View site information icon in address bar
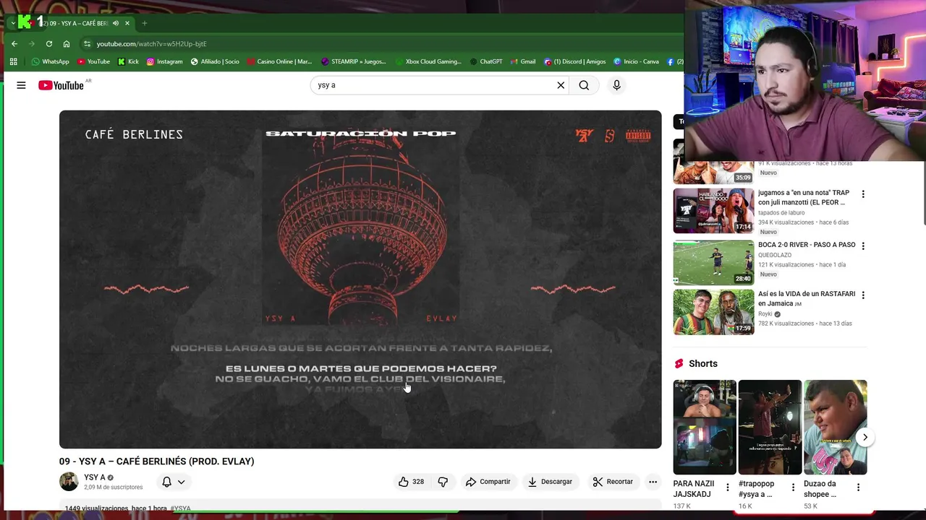926x520 pixels. pyautogui.click(x=87, y=44)
